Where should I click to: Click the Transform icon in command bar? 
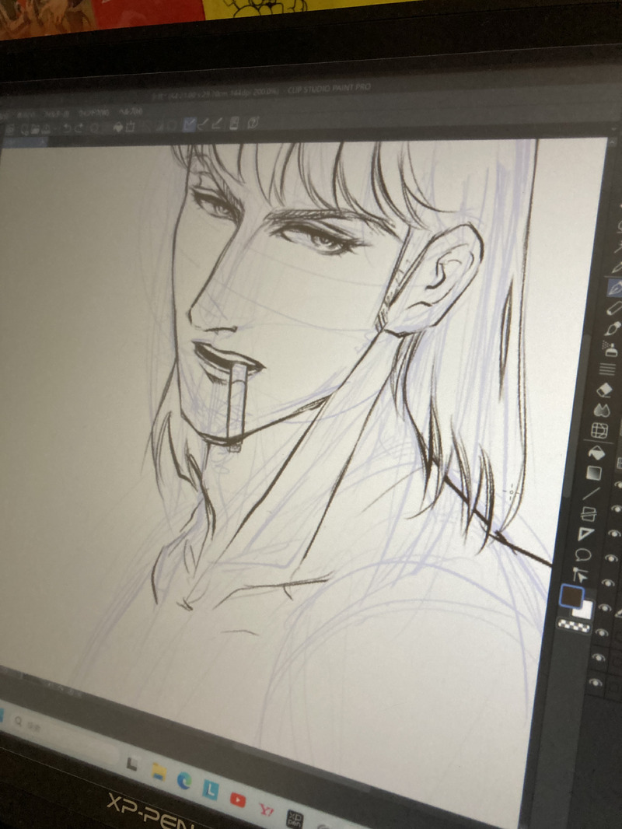click(x=131, y=128)
